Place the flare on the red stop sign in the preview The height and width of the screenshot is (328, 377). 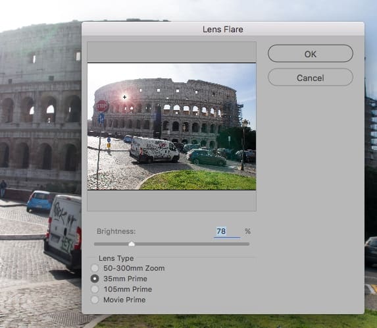click(102, 106)
